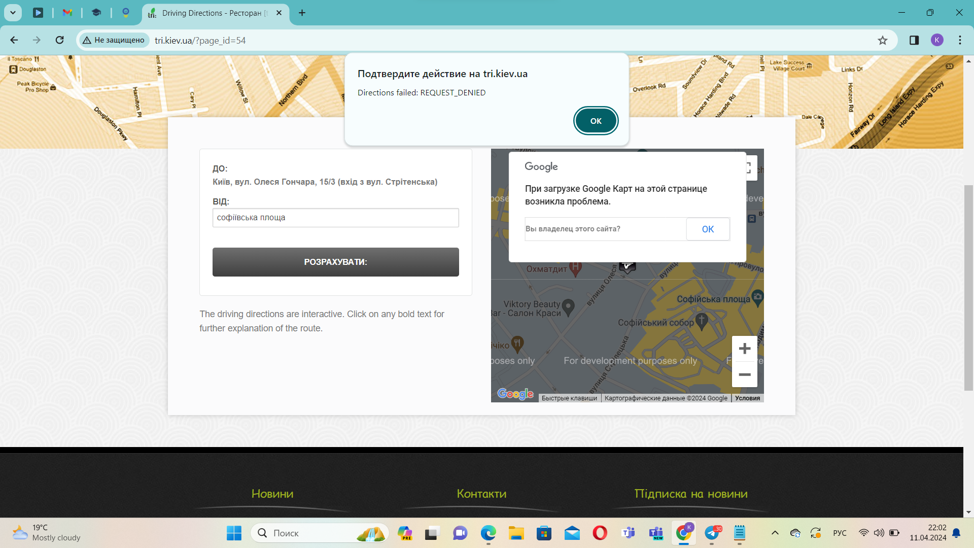This screenshot has width=974, height=548.
Task: Click OK in the Directions failed alert
Action: [x=596, y=121]
